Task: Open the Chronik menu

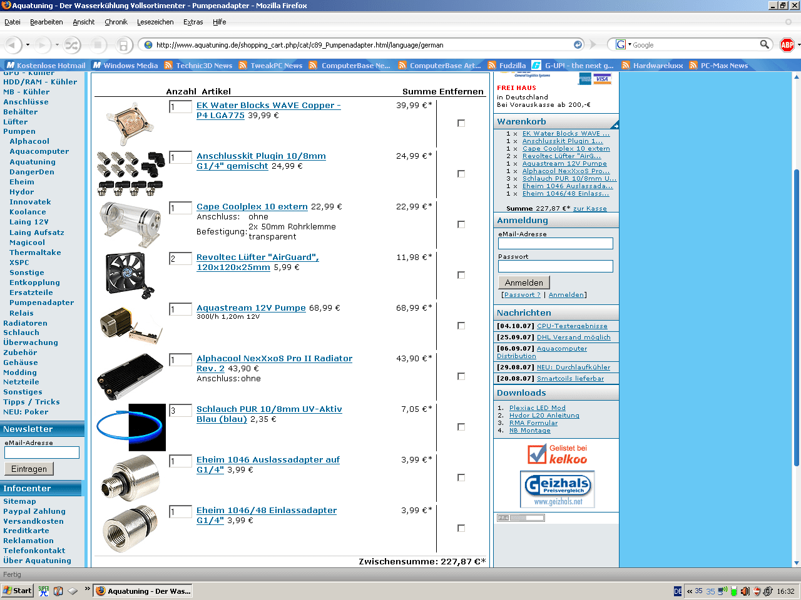Action: coord(116,22)
